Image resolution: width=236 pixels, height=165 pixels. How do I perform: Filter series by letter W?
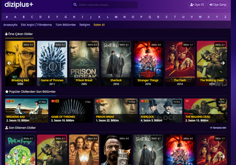coord(200,17)
